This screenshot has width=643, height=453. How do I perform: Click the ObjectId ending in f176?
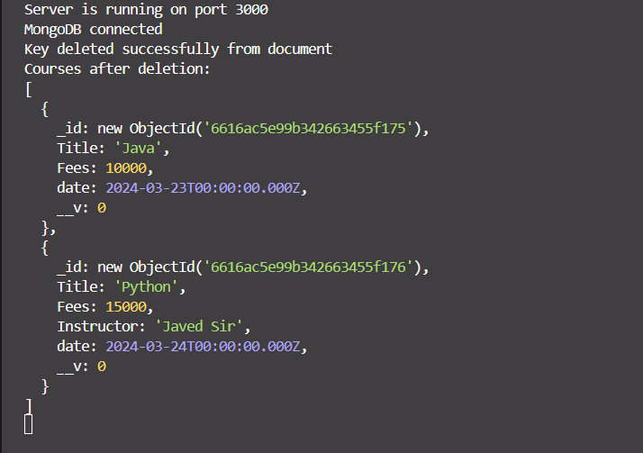point(312,267)
